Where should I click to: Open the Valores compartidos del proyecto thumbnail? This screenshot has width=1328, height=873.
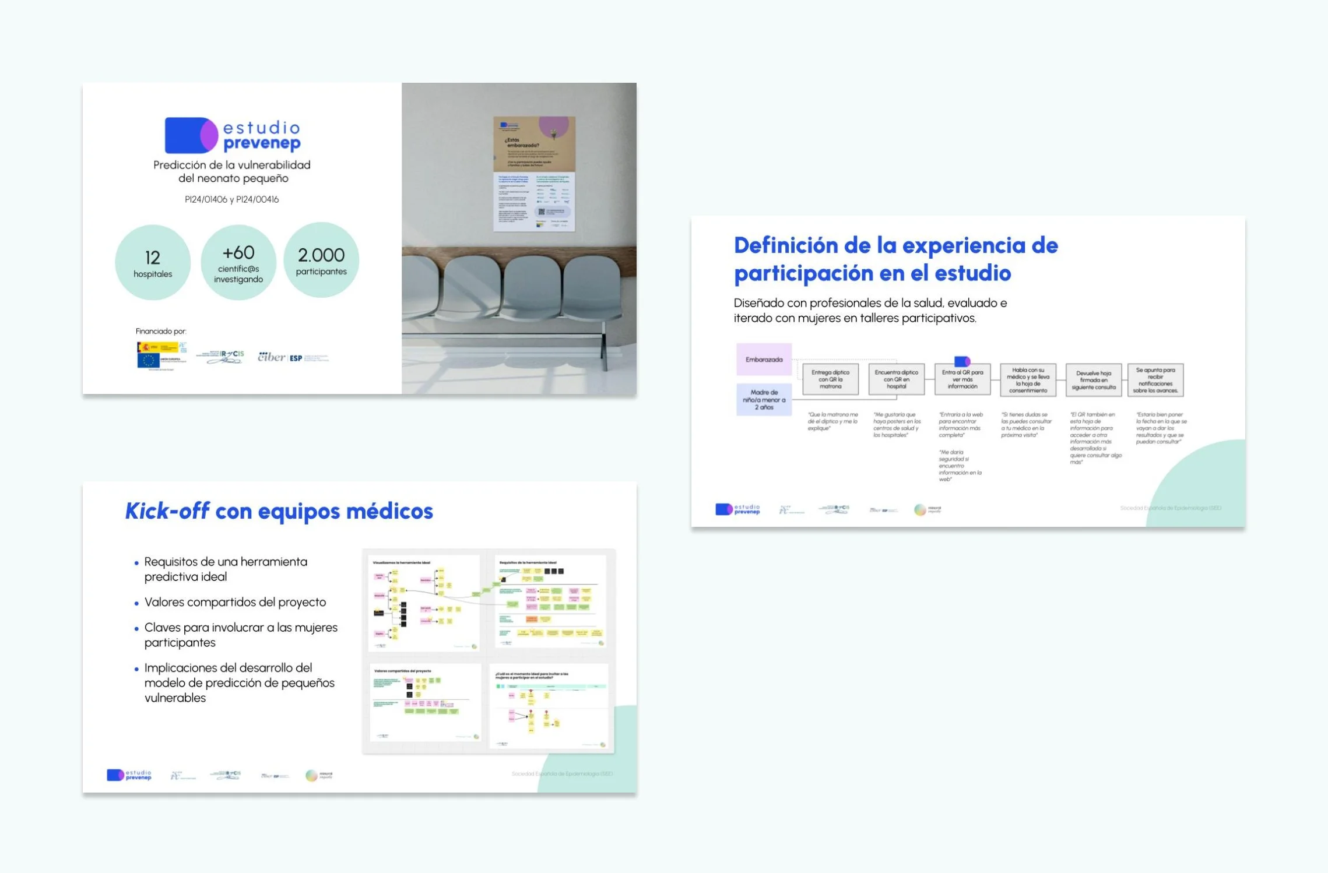tap(425, 703)
